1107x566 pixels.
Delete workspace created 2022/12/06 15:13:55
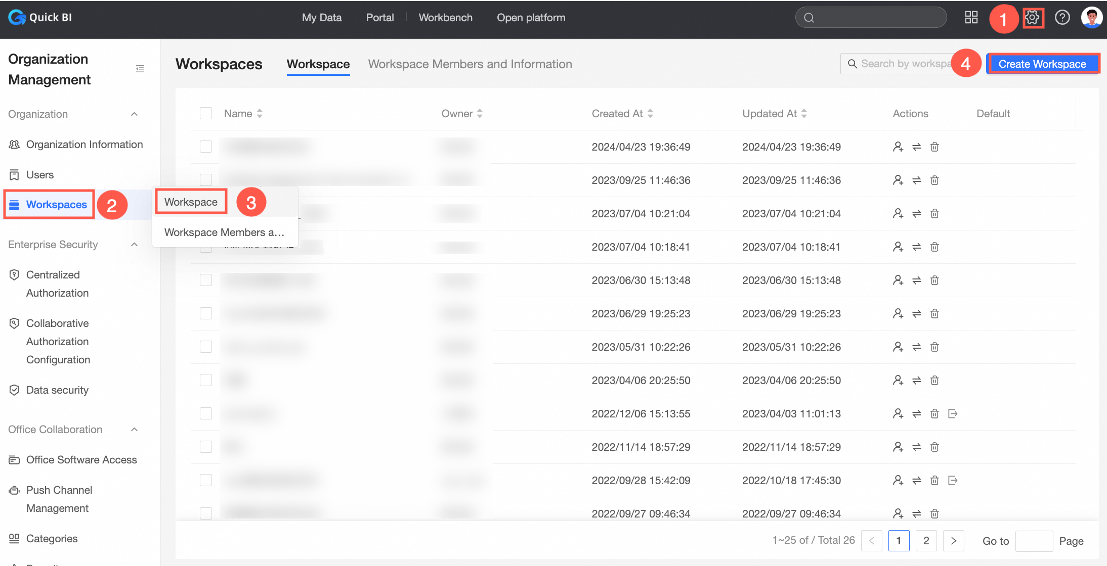point(934,414)
